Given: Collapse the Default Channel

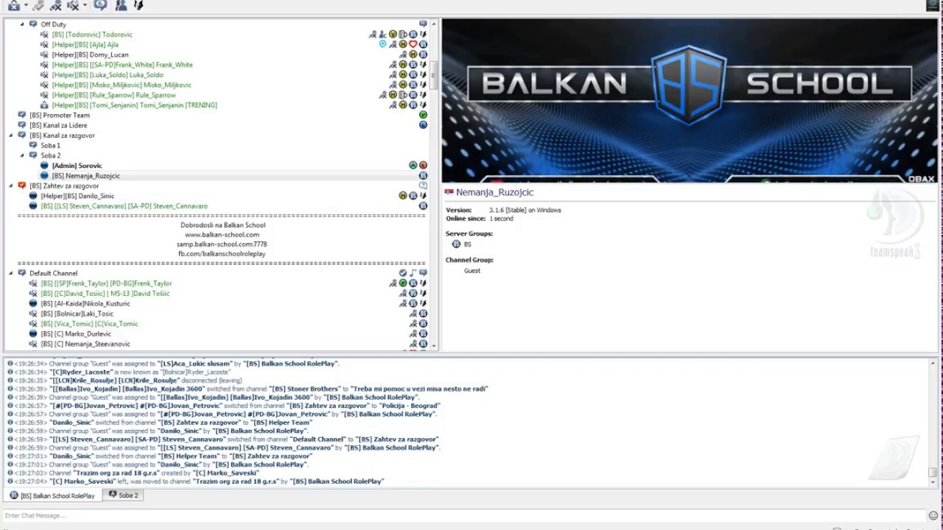Looking at the screenshot, I should 11,273.
